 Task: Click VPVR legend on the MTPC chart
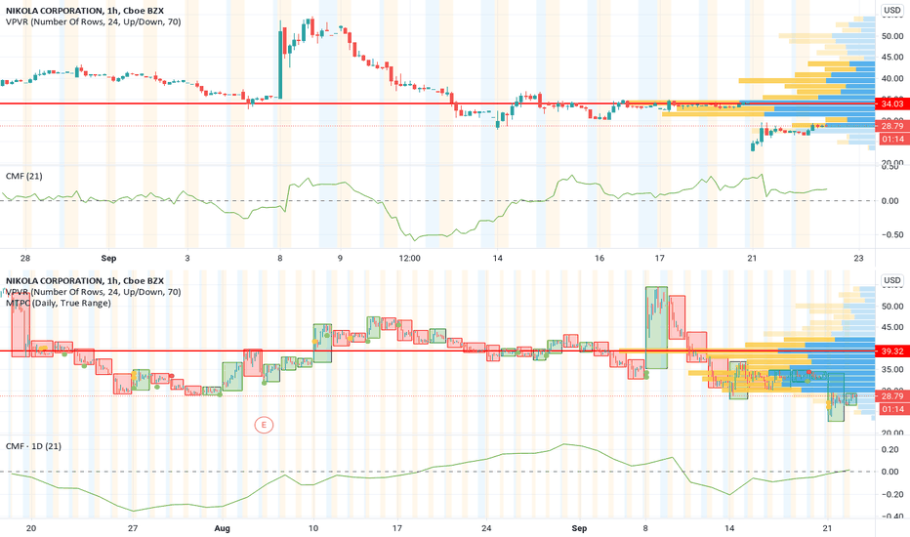point(93,292)
